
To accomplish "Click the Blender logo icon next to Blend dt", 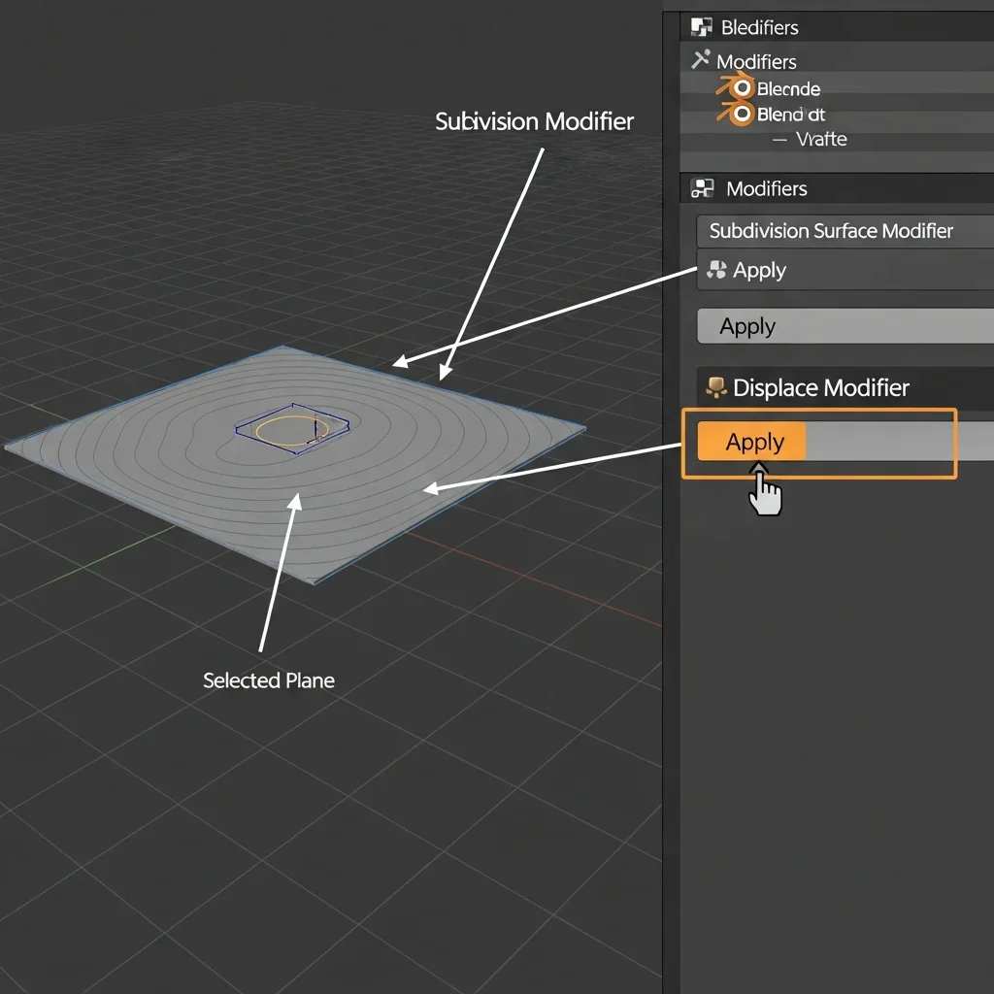I will click(x=737, y=114).
